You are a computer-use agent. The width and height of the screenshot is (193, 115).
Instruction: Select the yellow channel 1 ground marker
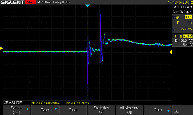point(1,49)
